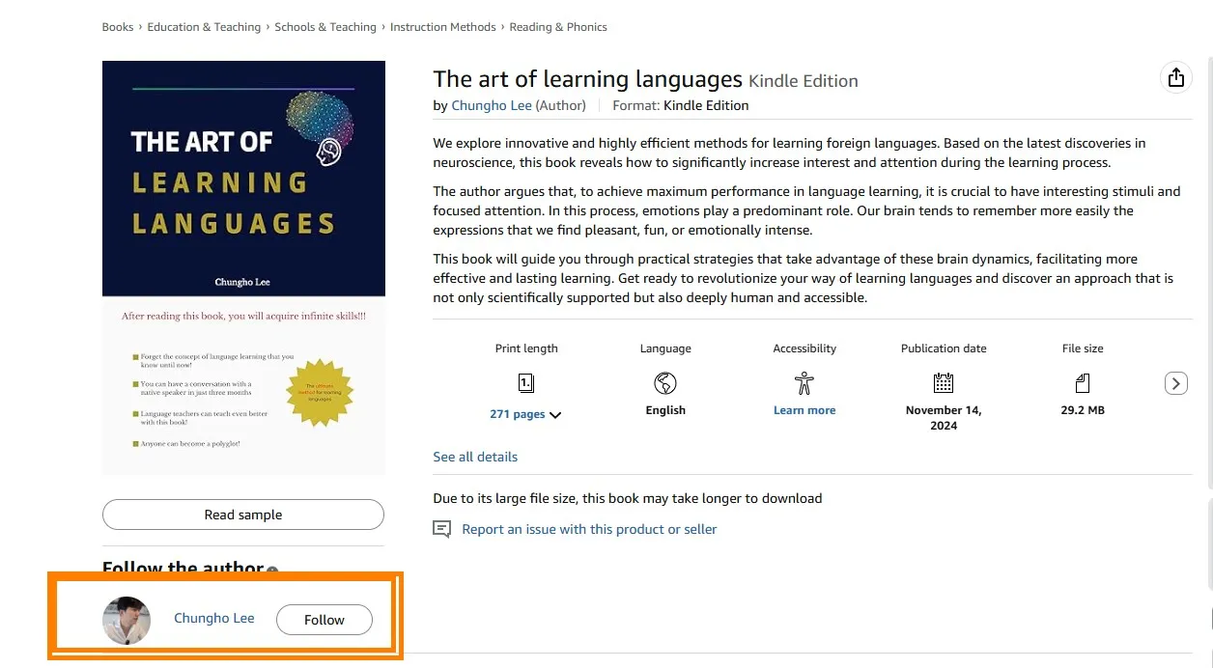This screenshot has height=668, width=1213.
Task: Go to Education & Teaching breadcrumb
Action: pyautogui.click(x=204, y=27)
